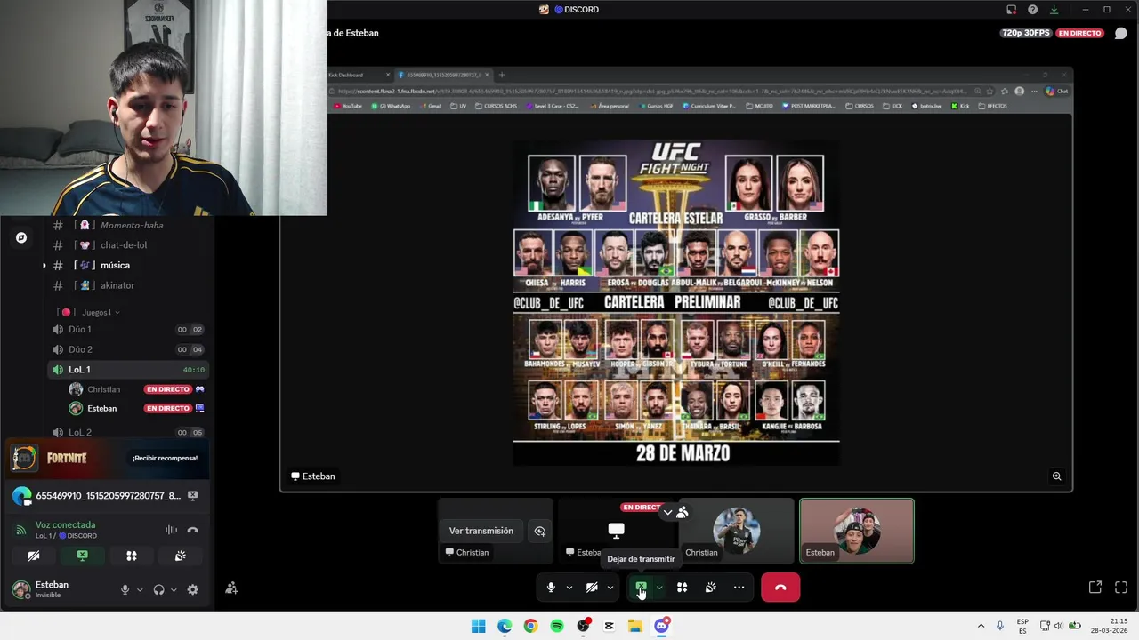
Task: Click Ver transmisión on Christian's stream tile
Action: point(481,531)
